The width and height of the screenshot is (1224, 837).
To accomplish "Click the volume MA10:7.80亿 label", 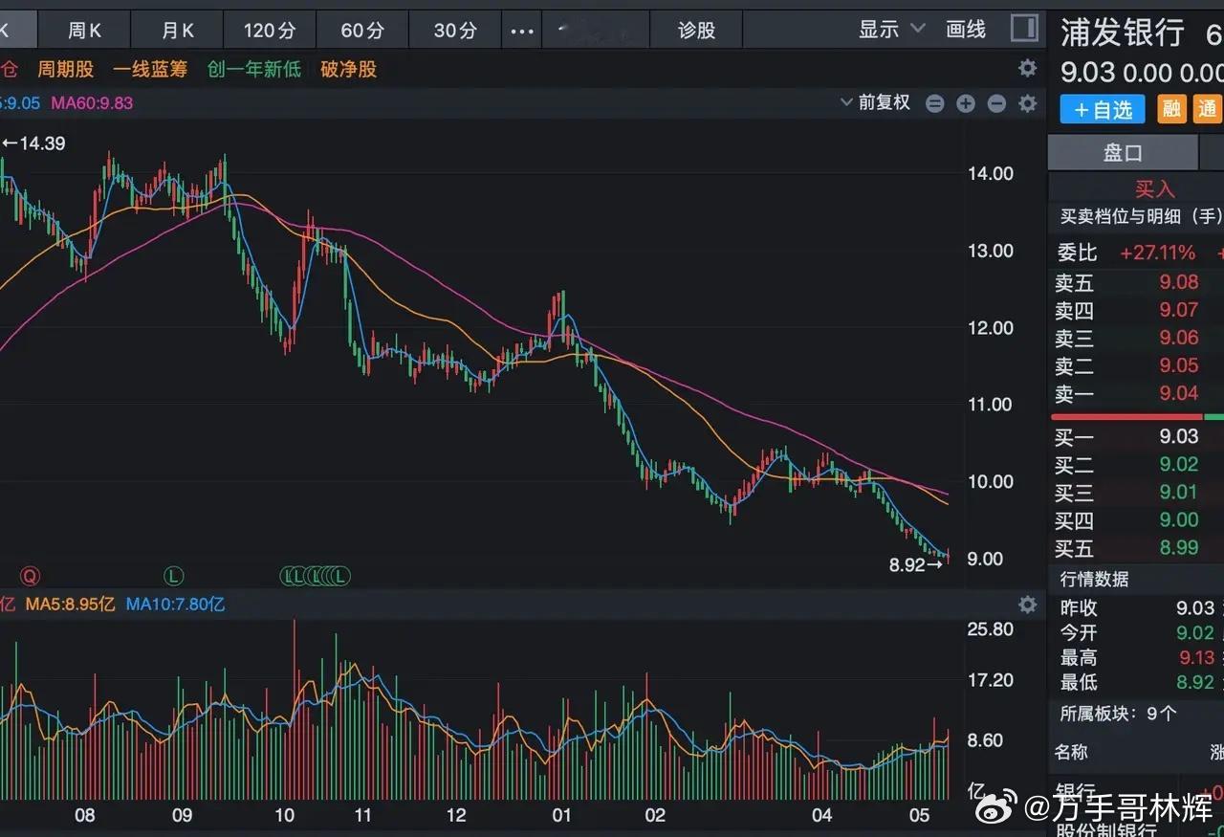I will coord(176,605).
